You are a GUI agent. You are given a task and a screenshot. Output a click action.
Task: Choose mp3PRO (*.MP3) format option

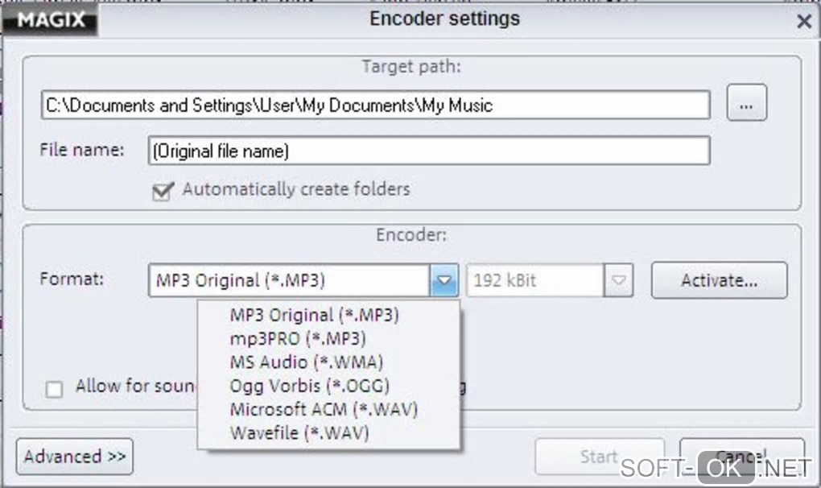[x=298, y=338]
